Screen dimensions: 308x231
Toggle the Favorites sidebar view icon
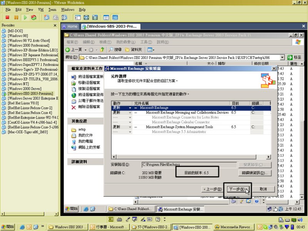pyautogui.click(x=78, y=17)
